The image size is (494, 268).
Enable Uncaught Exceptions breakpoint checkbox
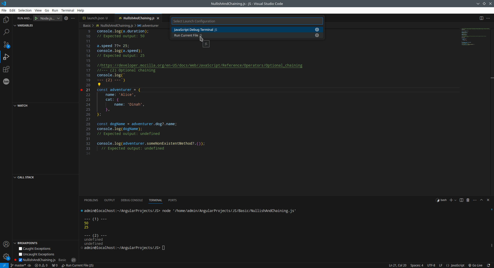pyautogui.click(x=21, y=254)
